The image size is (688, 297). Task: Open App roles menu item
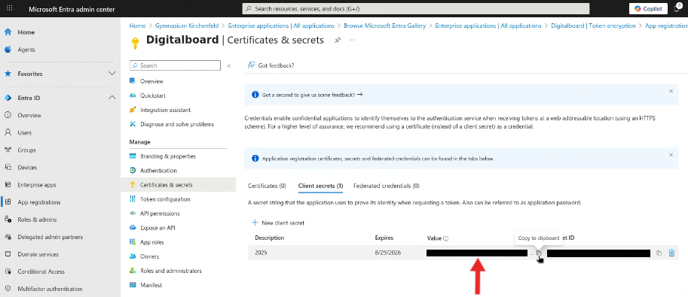(x=151, y=242)
